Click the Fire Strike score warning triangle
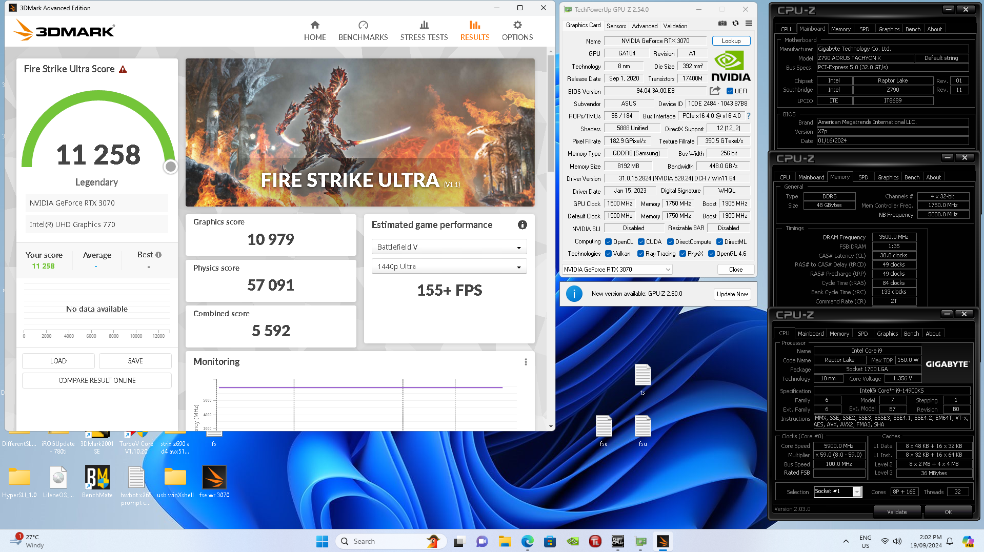 123,69
